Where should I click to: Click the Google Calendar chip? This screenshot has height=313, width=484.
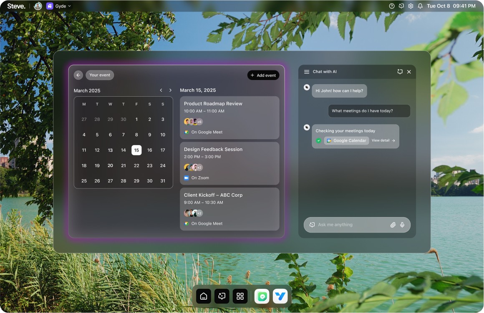click(x=346, y=140)
